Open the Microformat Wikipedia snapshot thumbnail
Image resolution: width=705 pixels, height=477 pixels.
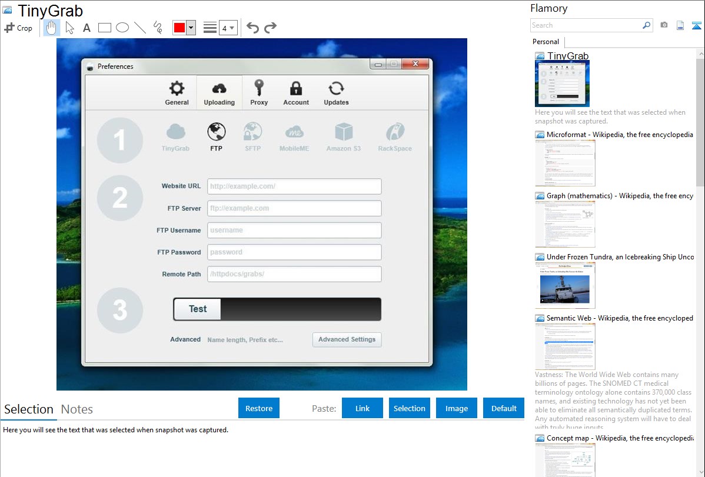(x=565, y=163)
